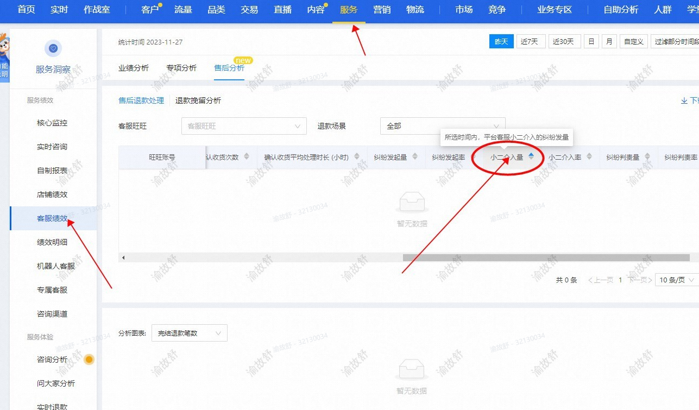Switch to 业绩分析 tab
699x410 pixels.
[x=134, y=68]
